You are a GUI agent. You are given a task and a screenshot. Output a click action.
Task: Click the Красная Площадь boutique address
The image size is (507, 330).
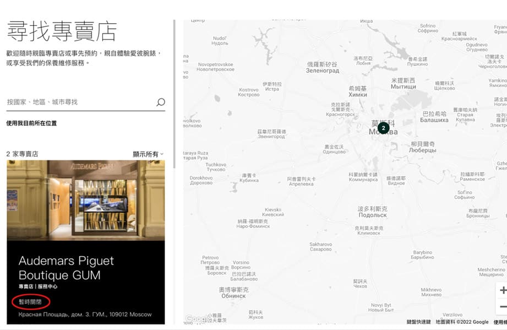(x=85, y=315)
